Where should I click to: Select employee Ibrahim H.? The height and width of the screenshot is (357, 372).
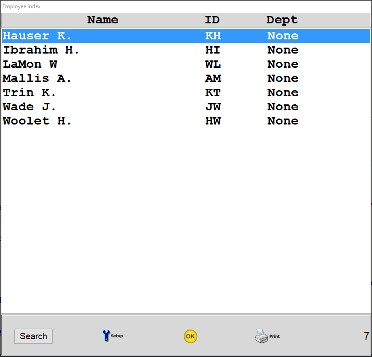pyautogui.click(x=186, y=50)
